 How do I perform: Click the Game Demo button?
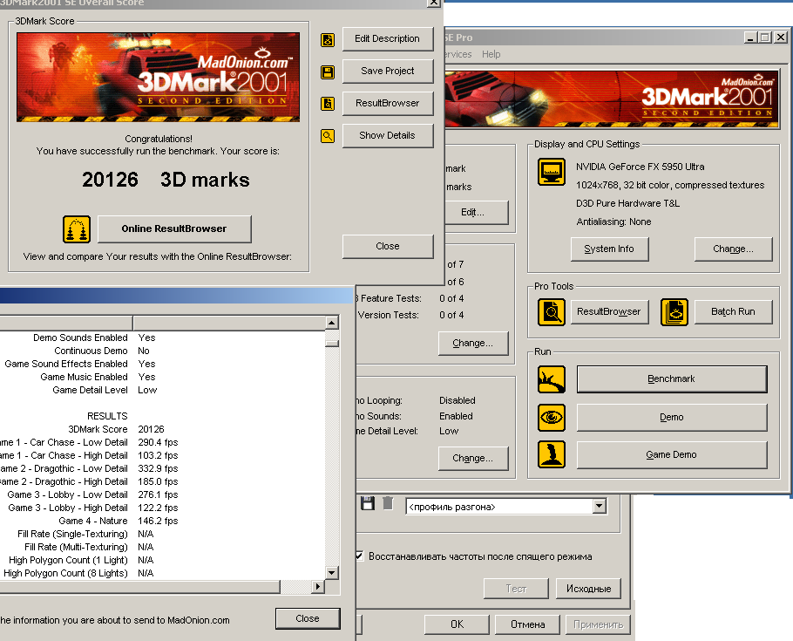pyautogui.click(x=672, y=455)
